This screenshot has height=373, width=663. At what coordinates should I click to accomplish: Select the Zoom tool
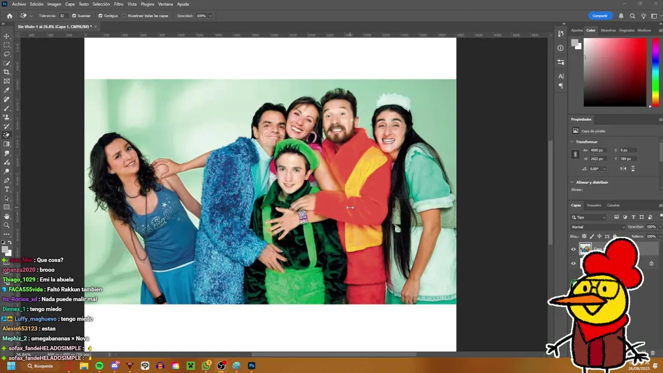coord(7,225)
